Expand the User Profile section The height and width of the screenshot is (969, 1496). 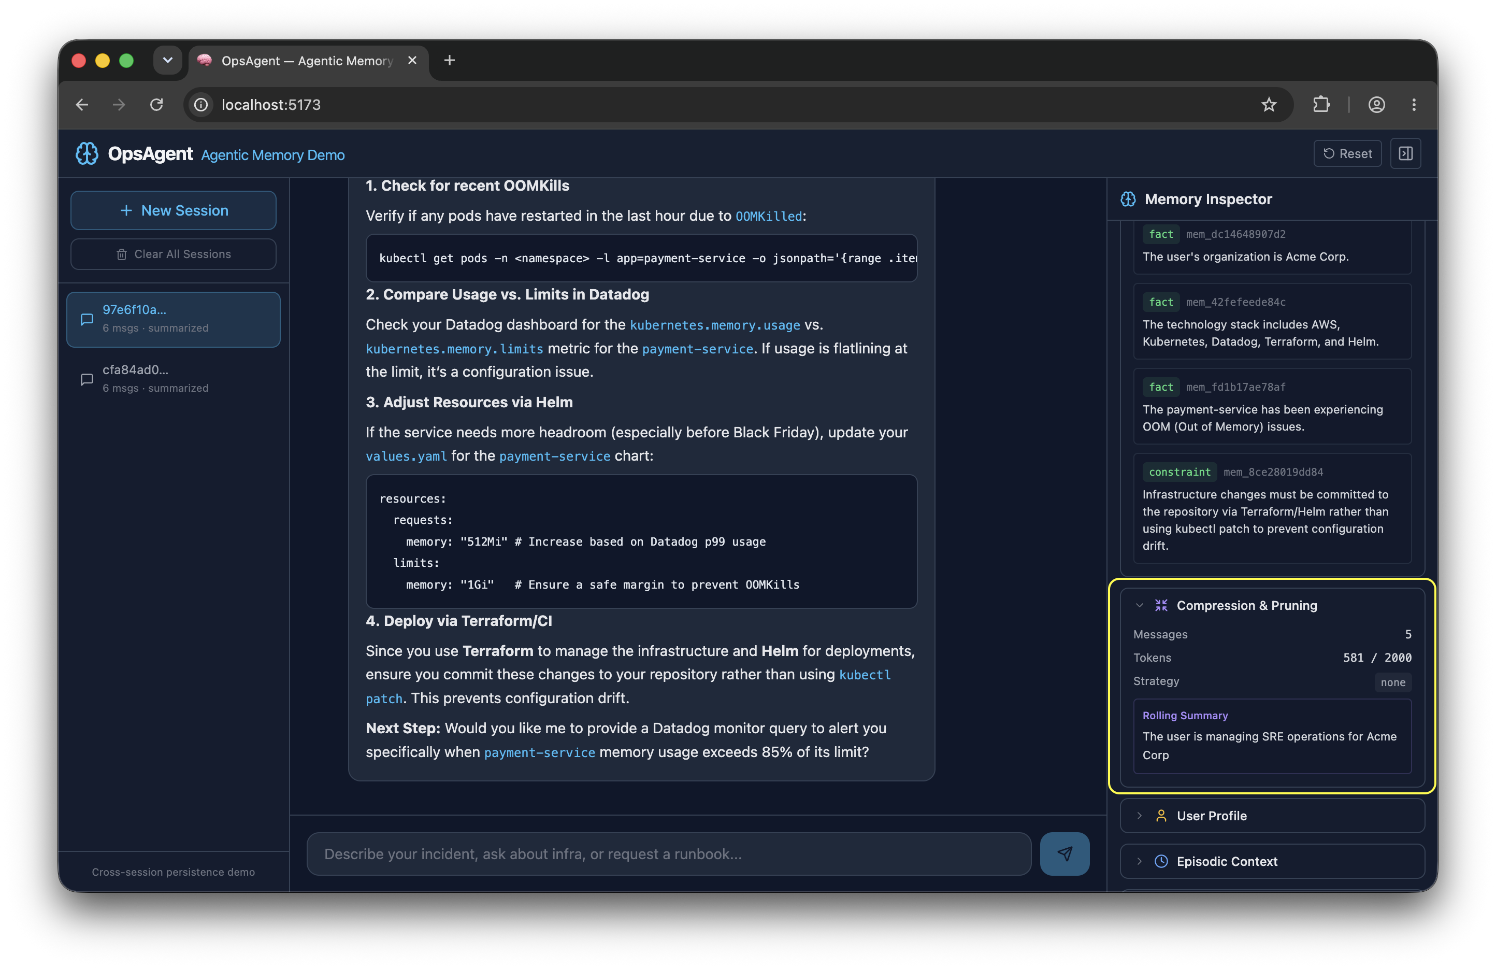tap(1272, 816)
